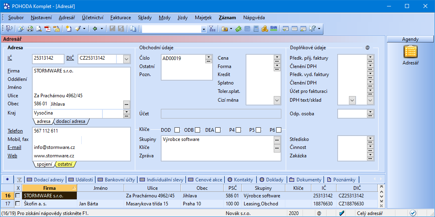Screen dimensions: 435x217
Task: Open the first blue calculator icon
Action: [x=247, y=28]
